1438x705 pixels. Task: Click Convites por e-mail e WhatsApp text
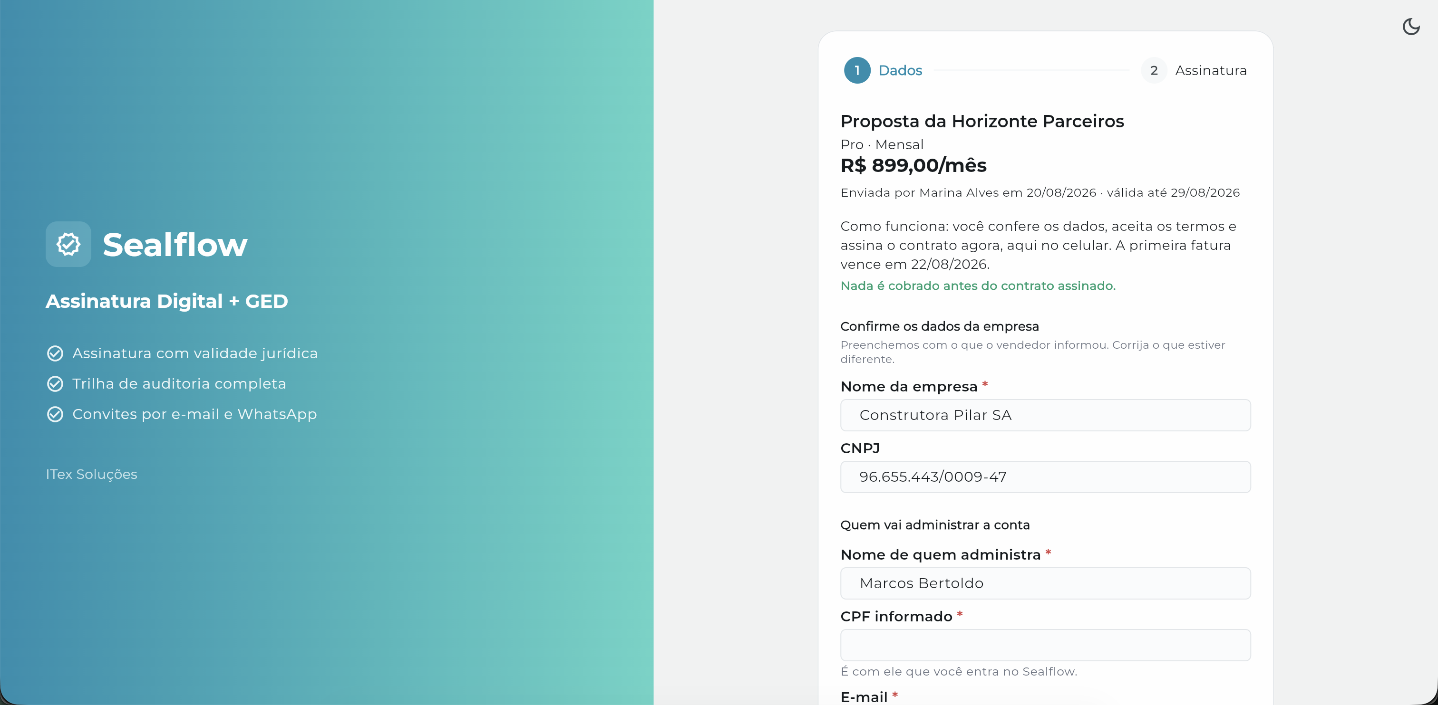[x=194, y=414]
